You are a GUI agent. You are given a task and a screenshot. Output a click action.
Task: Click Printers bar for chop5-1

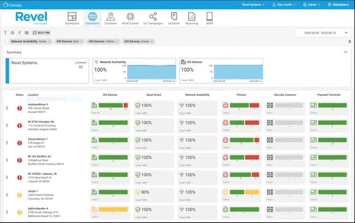pos(245,192)
